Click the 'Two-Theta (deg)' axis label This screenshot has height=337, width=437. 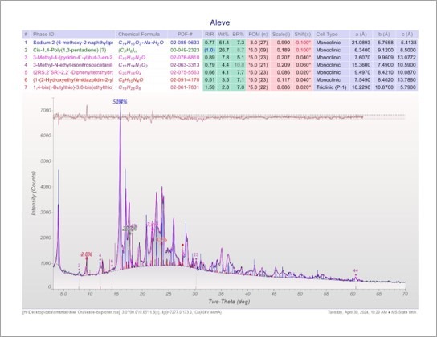(x=229, y=302)
